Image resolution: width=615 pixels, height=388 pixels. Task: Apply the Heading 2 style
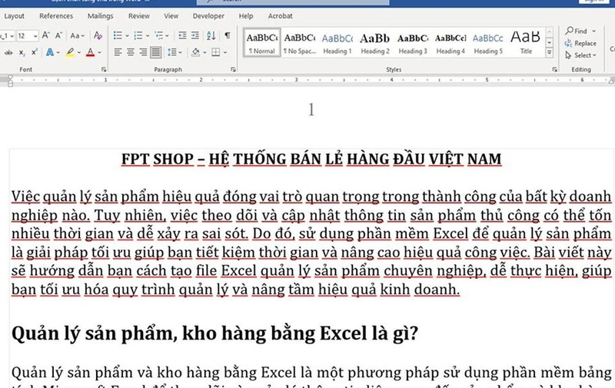pyautogui.click(x=375, y=43)
